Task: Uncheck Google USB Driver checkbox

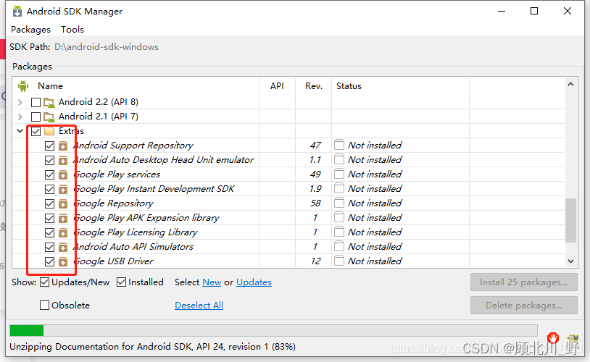Action: [50, 261]
